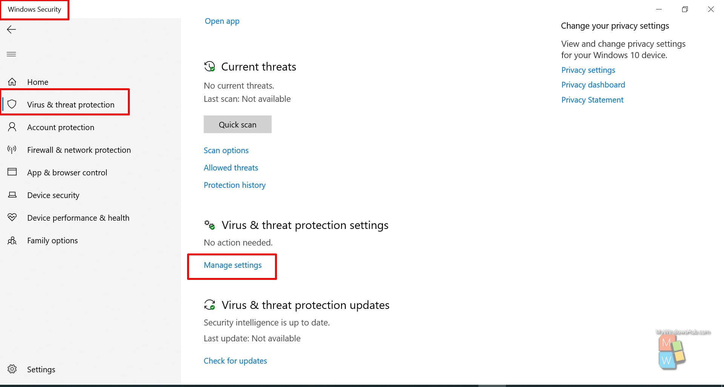Click 'Security intelligence is up to date.' text

[x=267, y=322]
